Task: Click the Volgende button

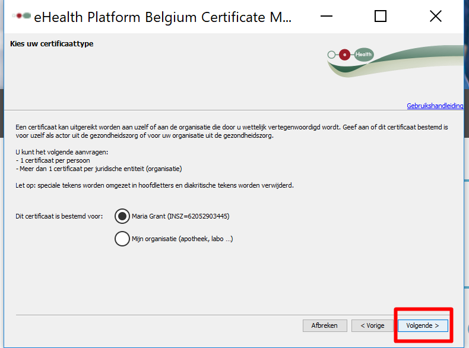Action: pyautogui.click(x=423, y=325)
